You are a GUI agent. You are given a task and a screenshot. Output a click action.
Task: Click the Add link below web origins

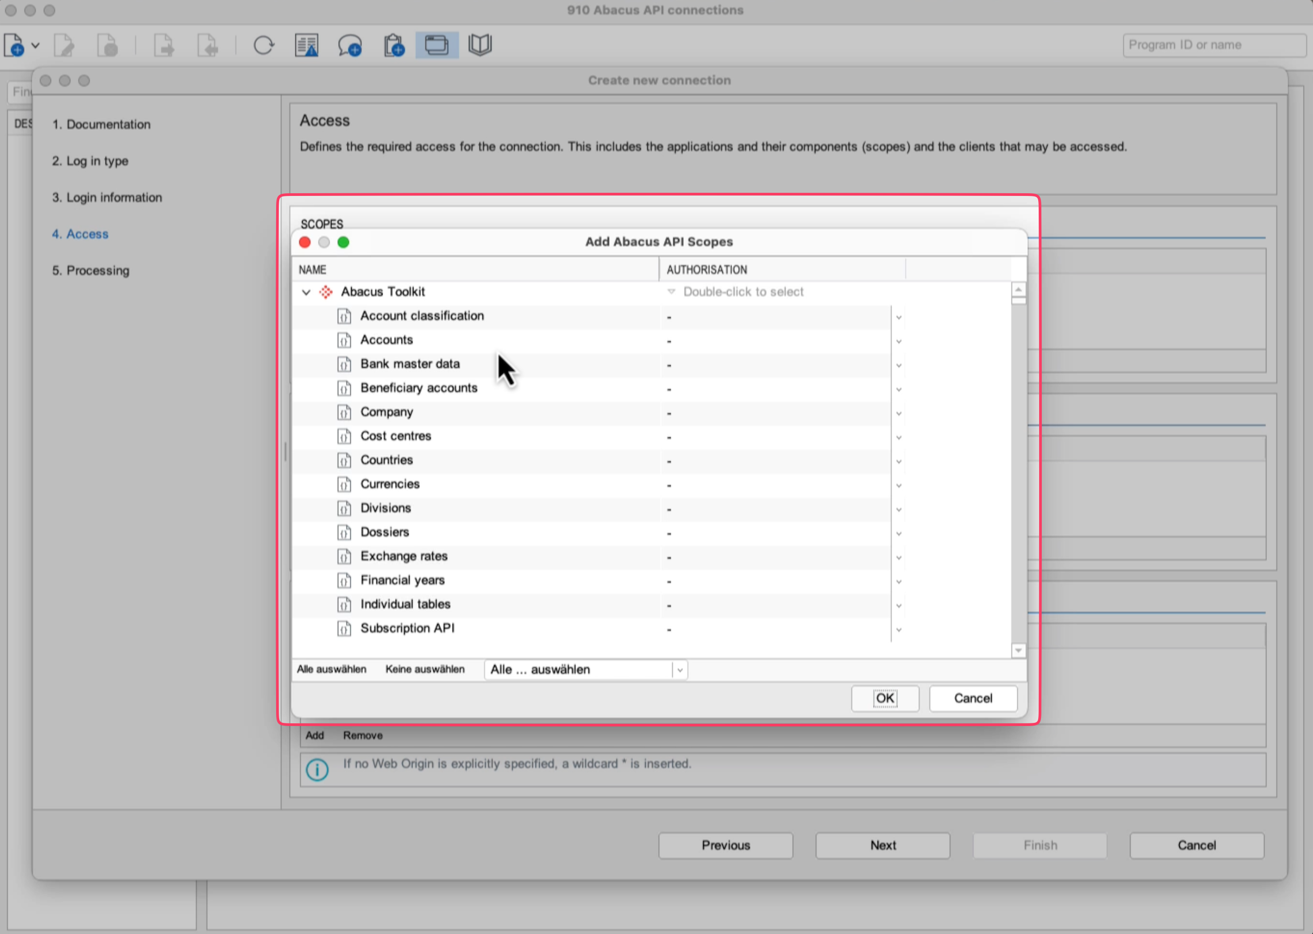315,735
